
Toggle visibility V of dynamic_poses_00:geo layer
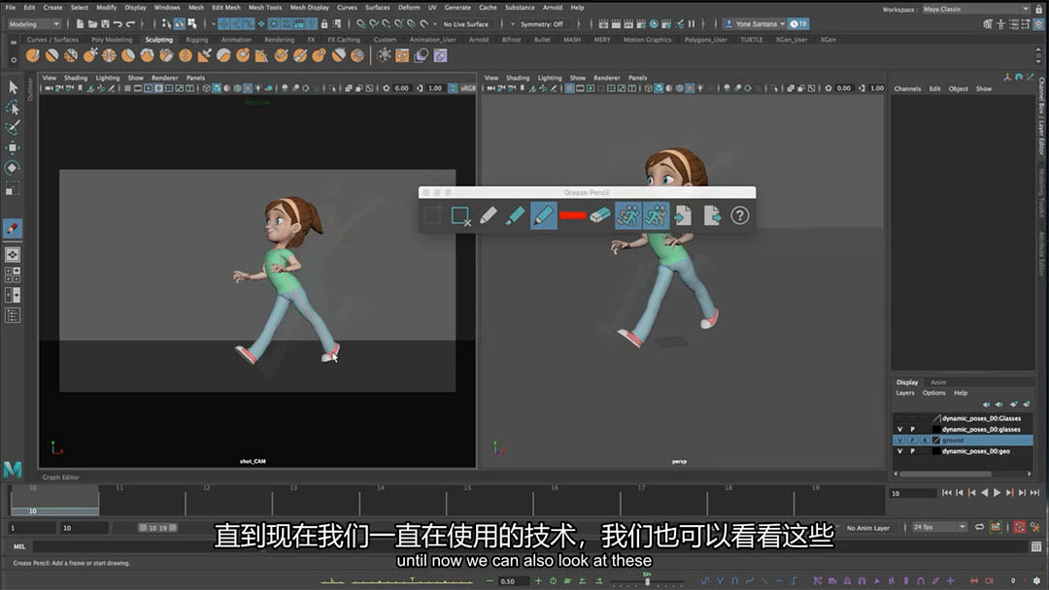click(x=899, y=451)
